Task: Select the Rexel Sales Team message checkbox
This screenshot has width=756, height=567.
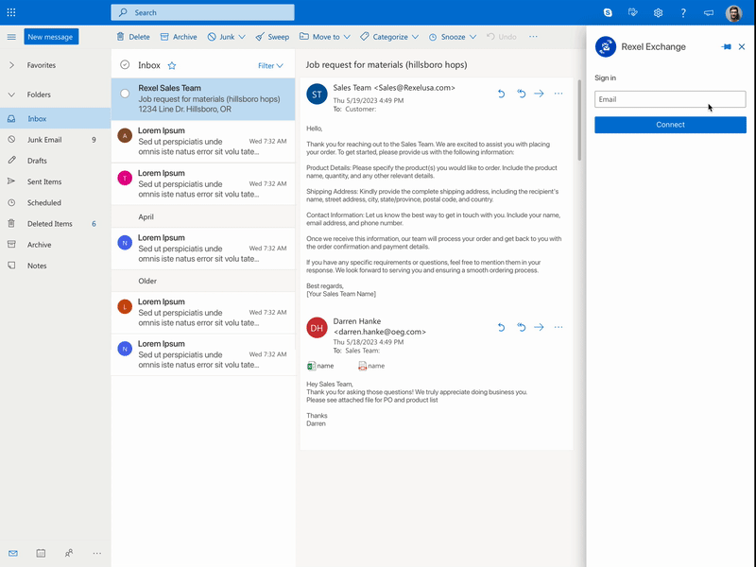Action: pyautogui.click(x=125, y=94)
